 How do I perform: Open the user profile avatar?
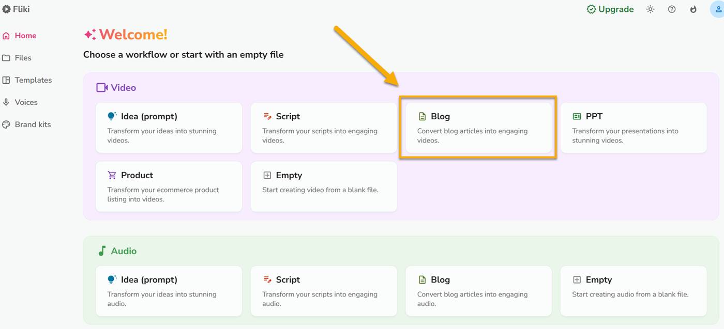[717, 9]
